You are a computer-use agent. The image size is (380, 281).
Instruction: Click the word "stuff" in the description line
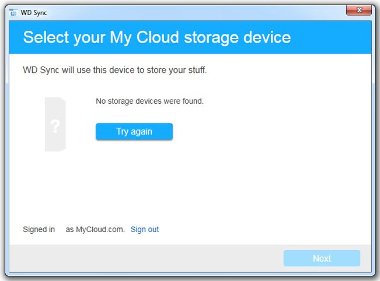(x=197, y=70)
